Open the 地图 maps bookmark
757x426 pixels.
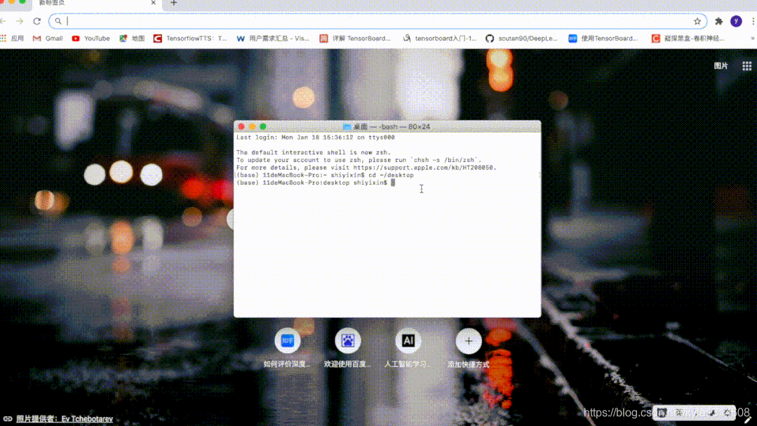click(x=132, y=39)
